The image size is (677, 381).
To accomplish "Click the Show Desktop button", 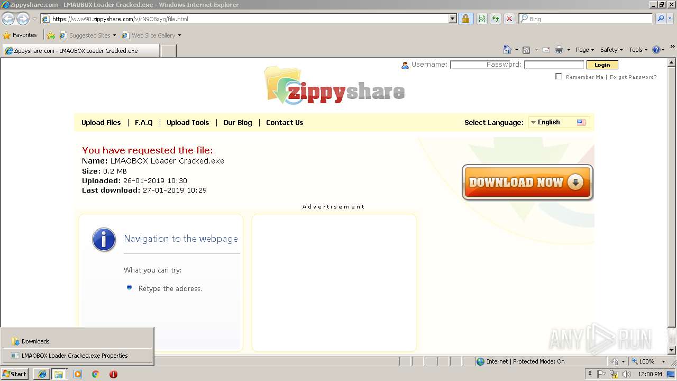I will 671,374.
